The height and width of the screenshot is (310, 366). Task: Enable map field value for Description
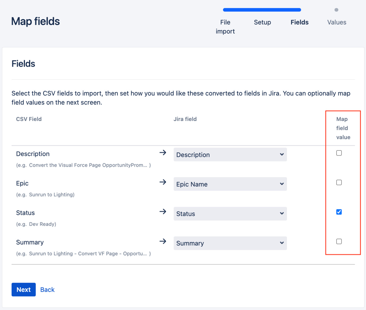click(339, 153)
